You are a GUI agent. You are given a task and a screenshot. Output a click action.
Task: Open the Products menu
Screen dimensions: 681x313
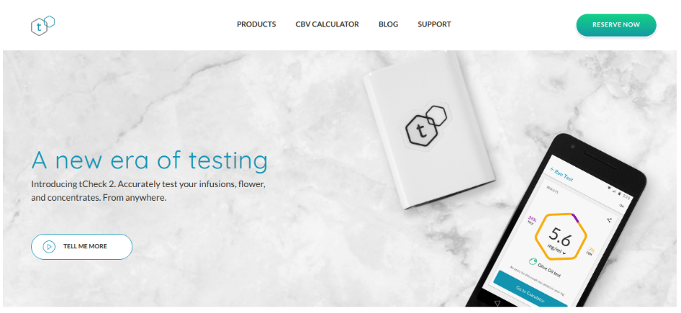256,24
